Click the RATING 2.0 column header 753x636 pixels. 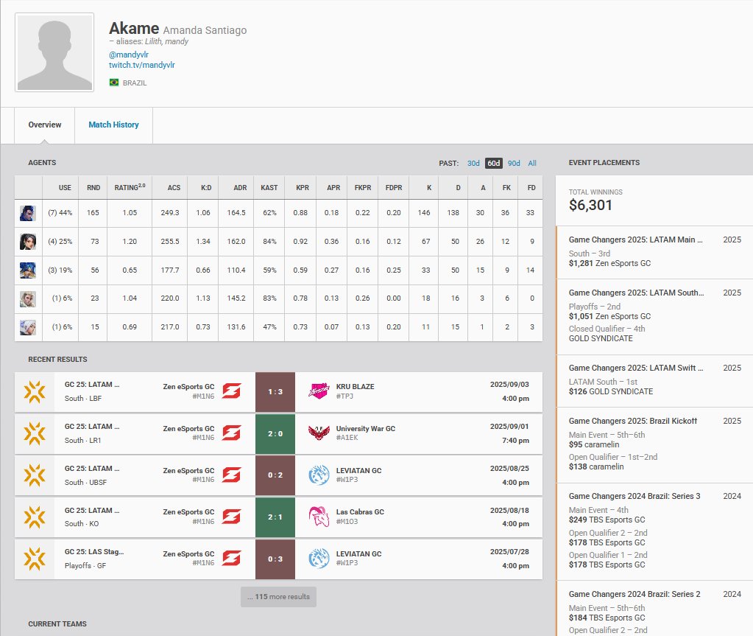pyautogui.click(x=130, y=187)
